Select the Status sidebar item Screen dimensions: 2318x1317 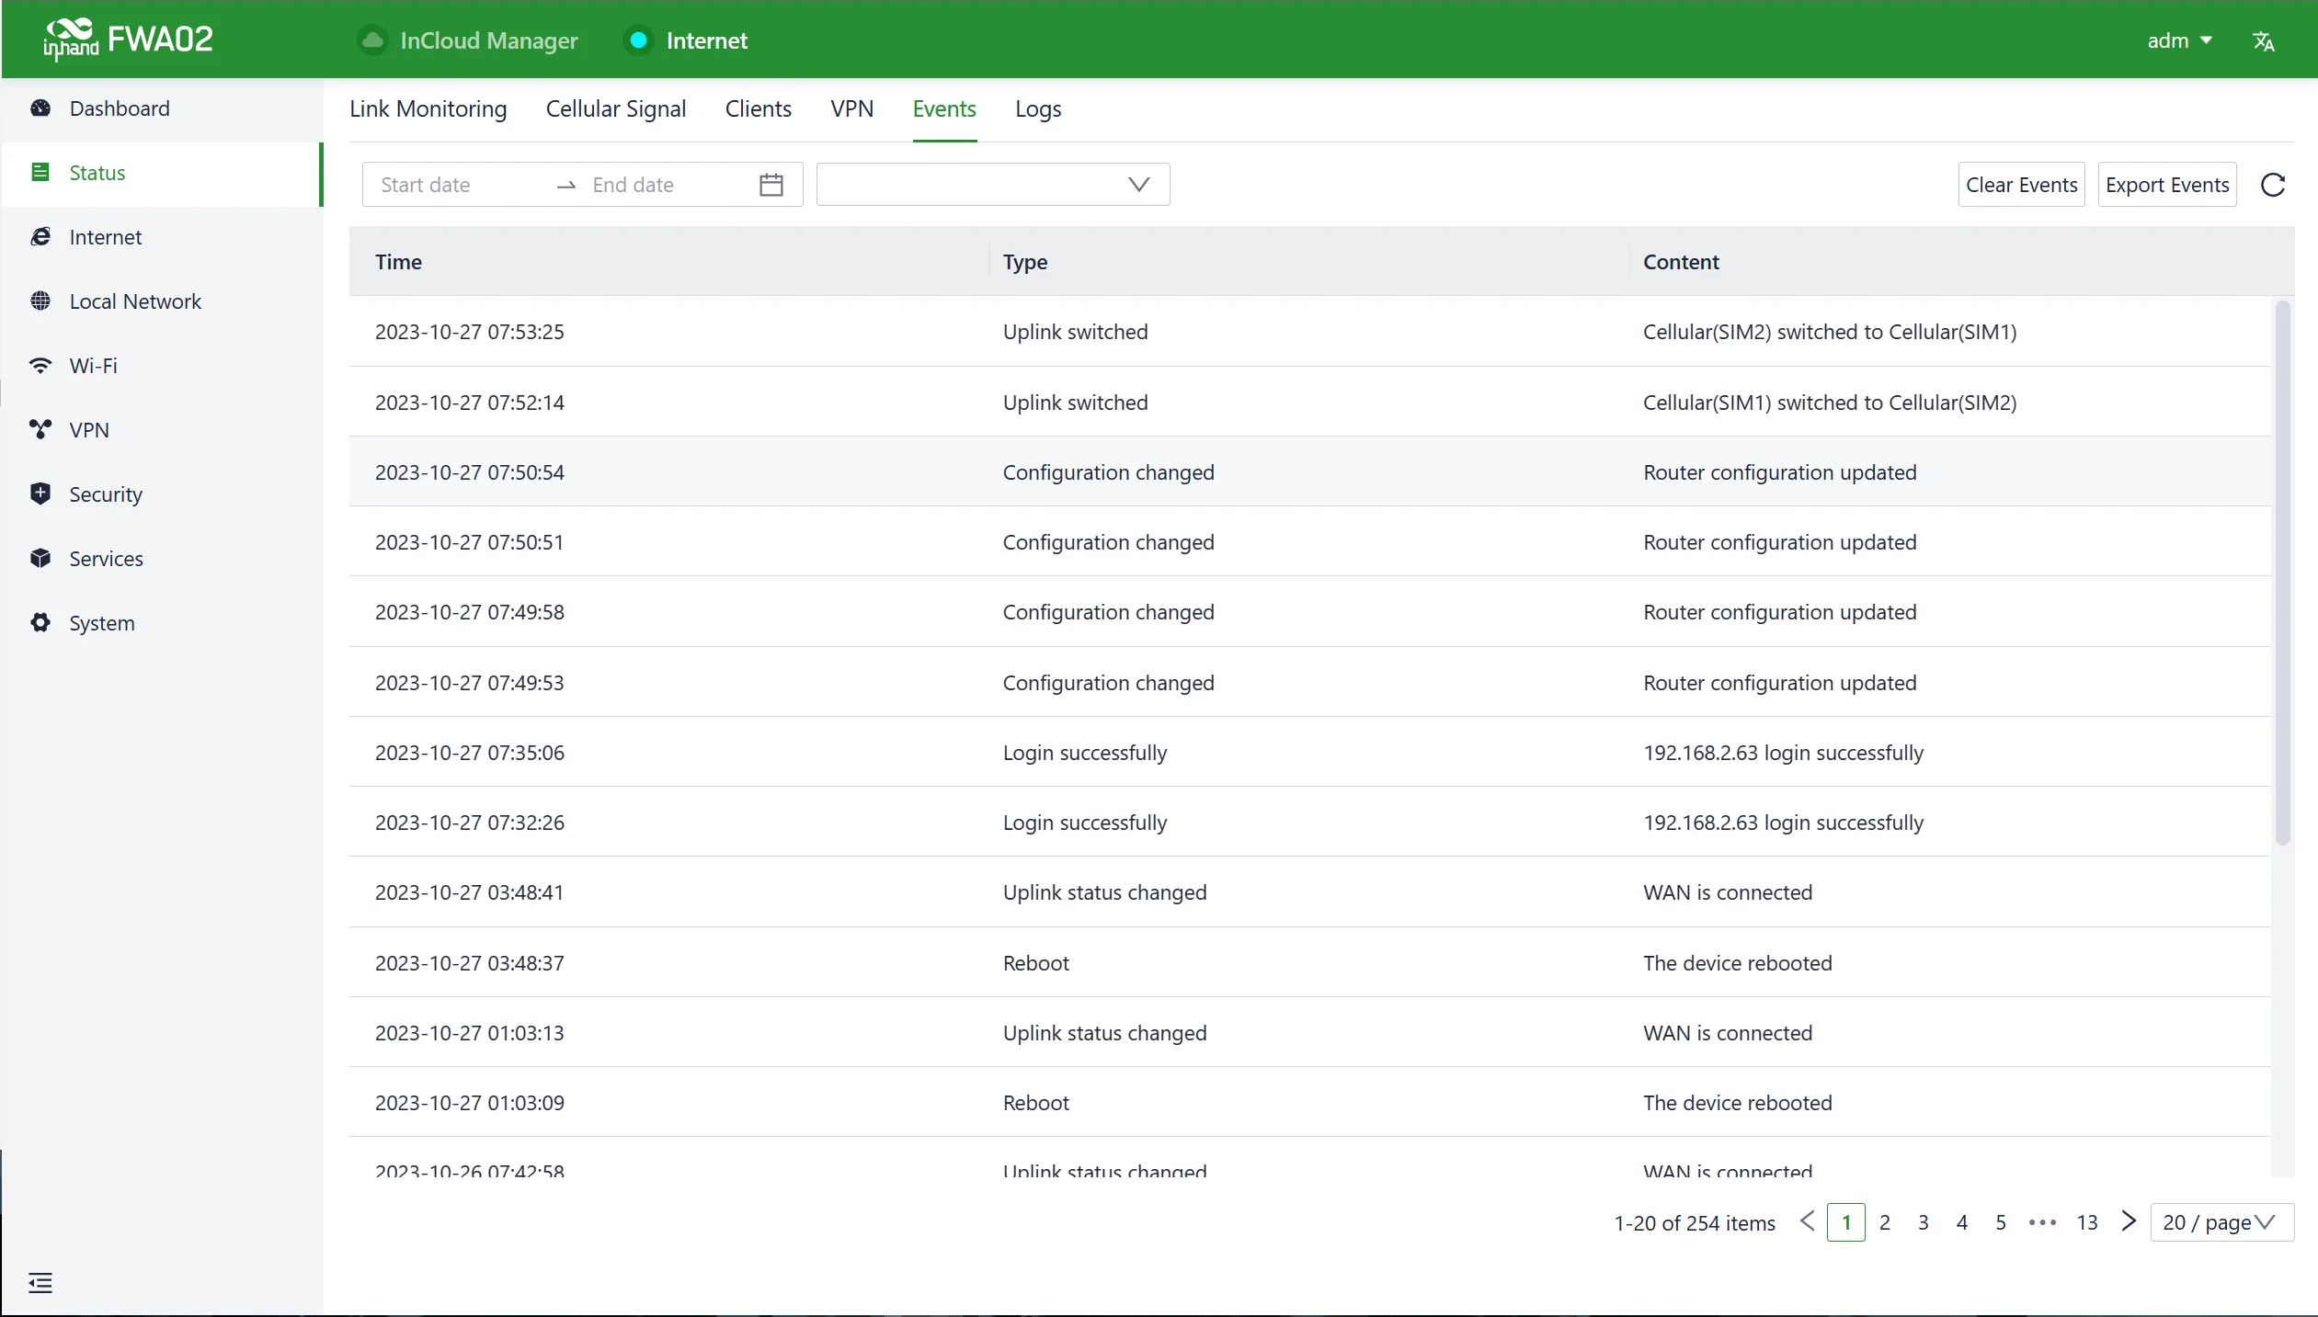[x=162, y=173]
